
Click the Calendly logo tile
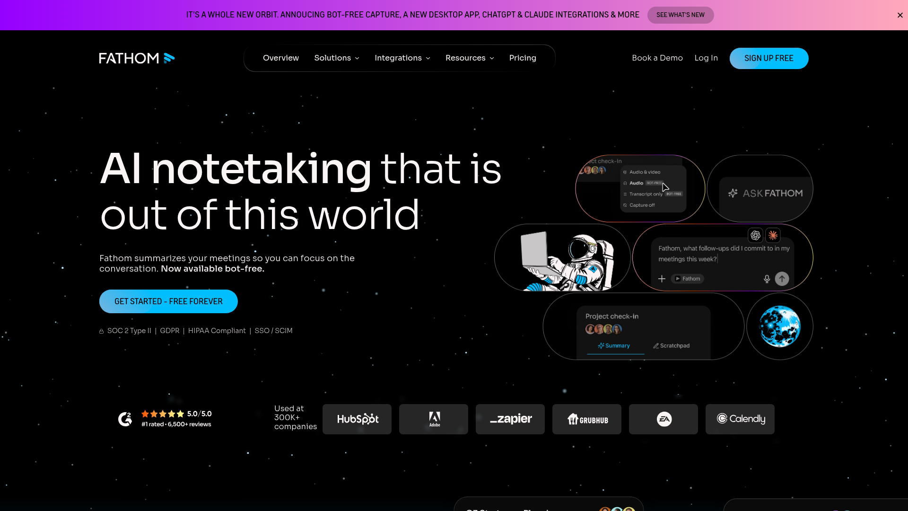[x=740, y=419]
